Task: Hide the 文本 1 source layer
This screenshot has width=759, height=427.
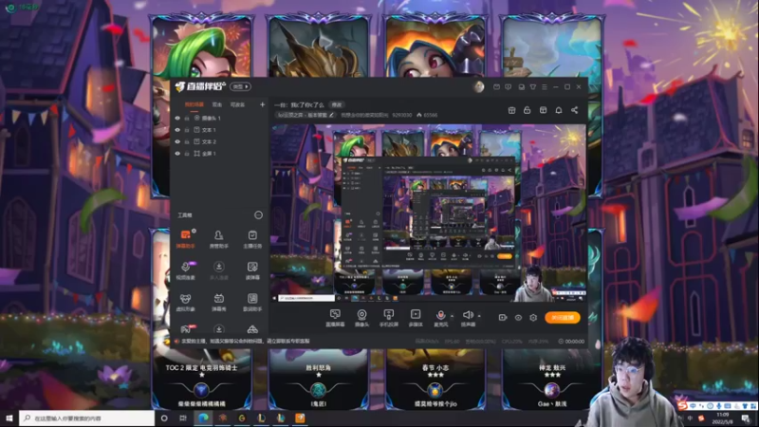Action: 177,130
